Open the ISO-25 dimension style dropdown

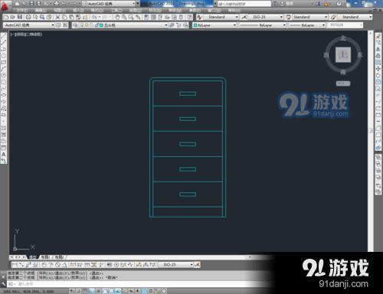point(266,17)
